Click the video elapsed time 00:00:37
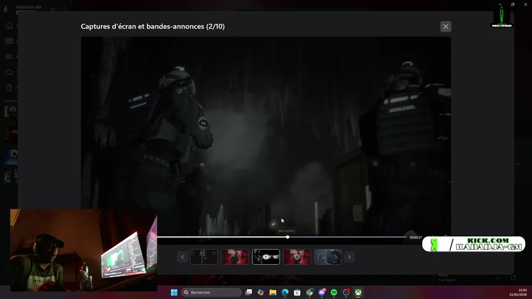This screenshot has width=532, height=299. (x=416, y=238)
